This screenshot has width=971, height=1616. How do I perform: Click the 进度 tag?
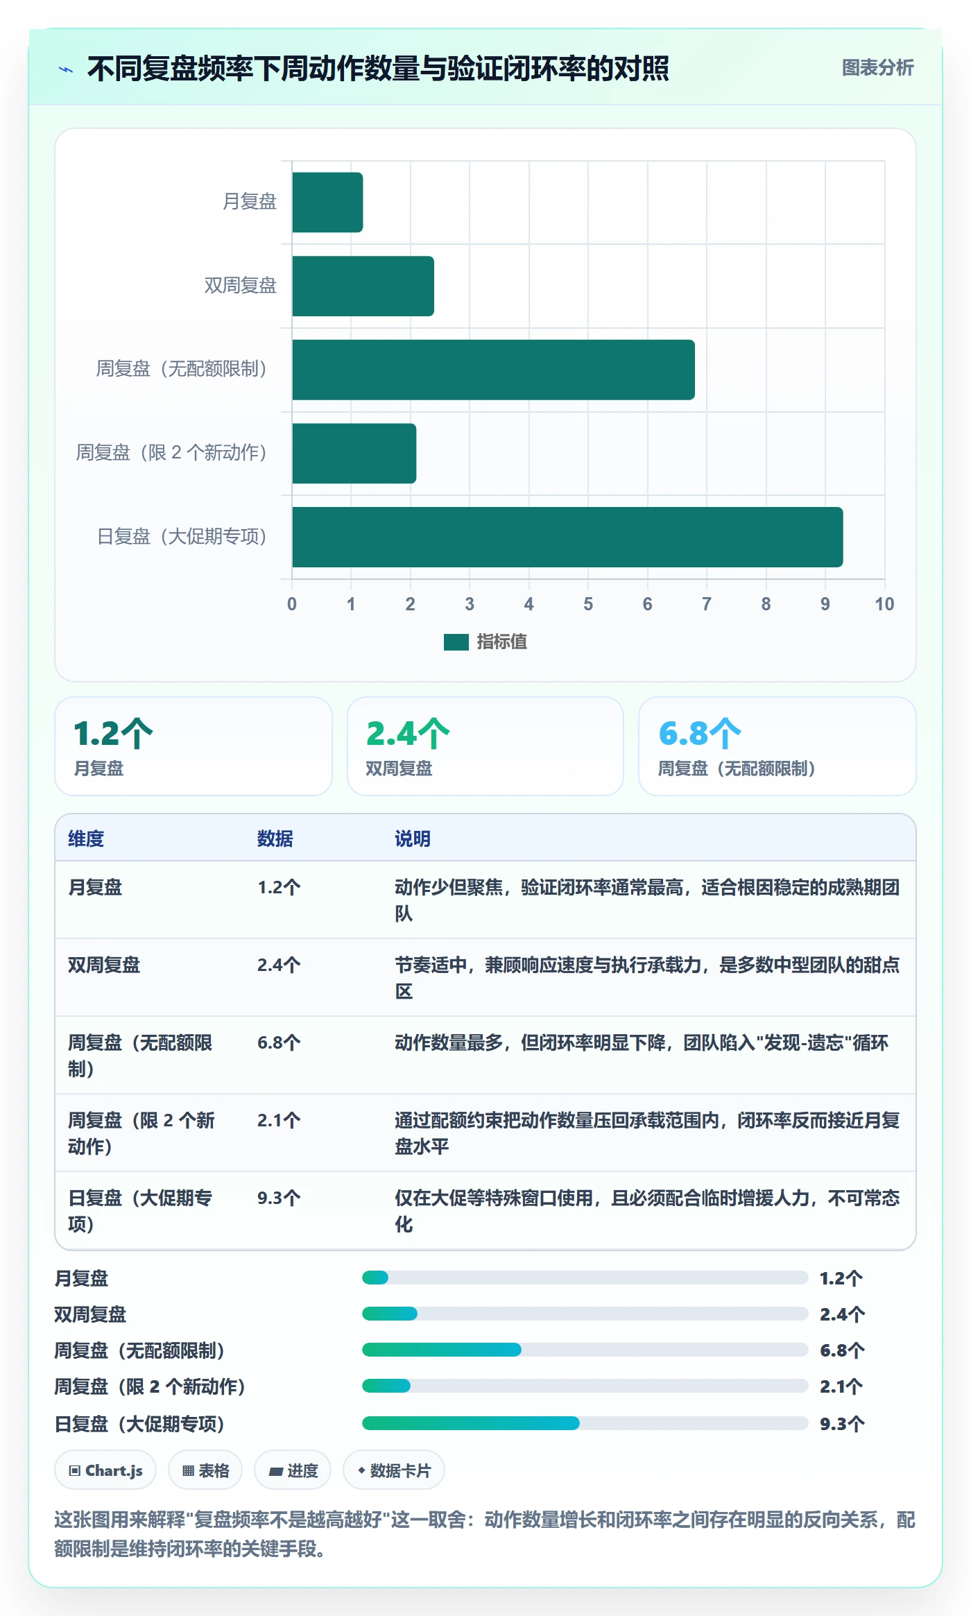(293, 1470)
